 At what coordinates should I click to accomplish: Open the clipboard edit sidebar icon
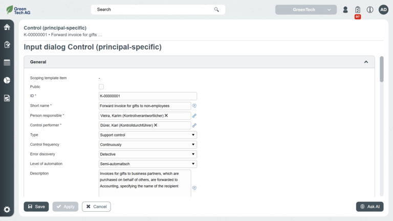click(7, 45)
